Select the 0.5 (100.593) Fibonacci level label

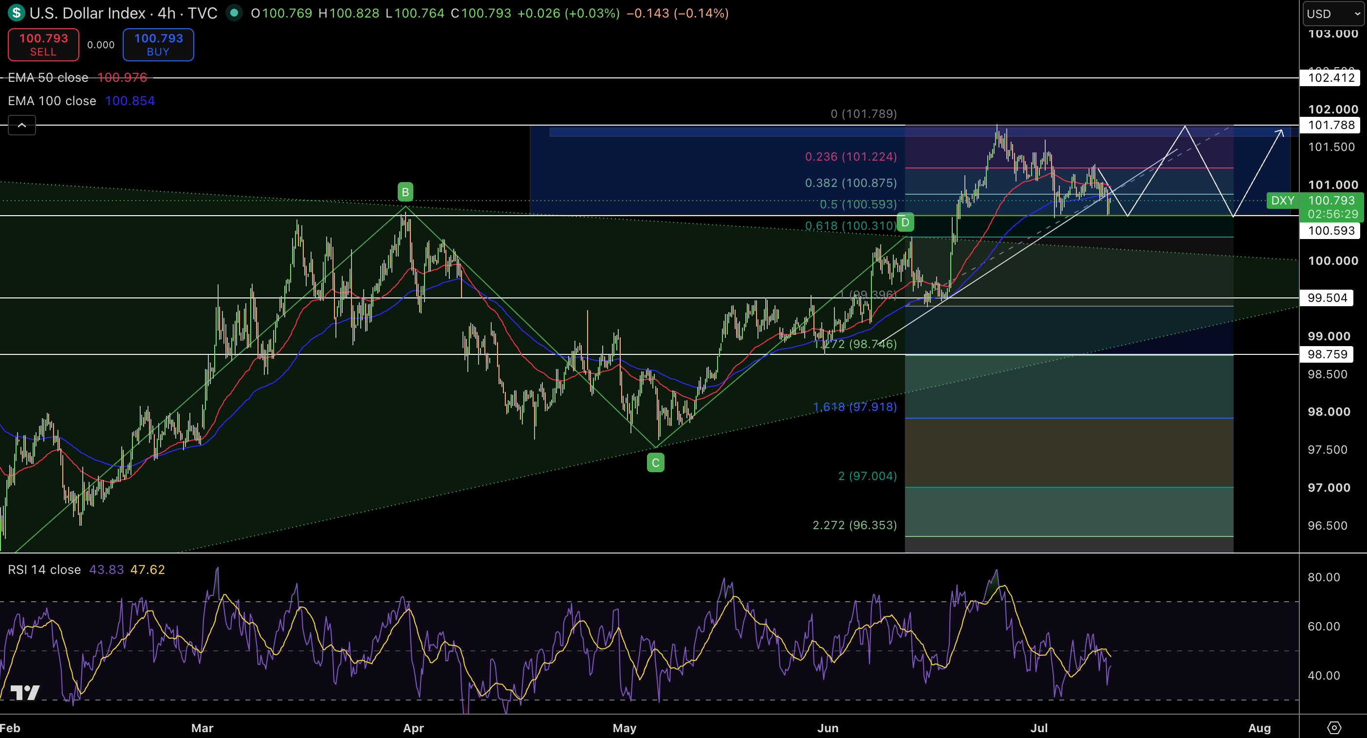[x=858, y=204]
